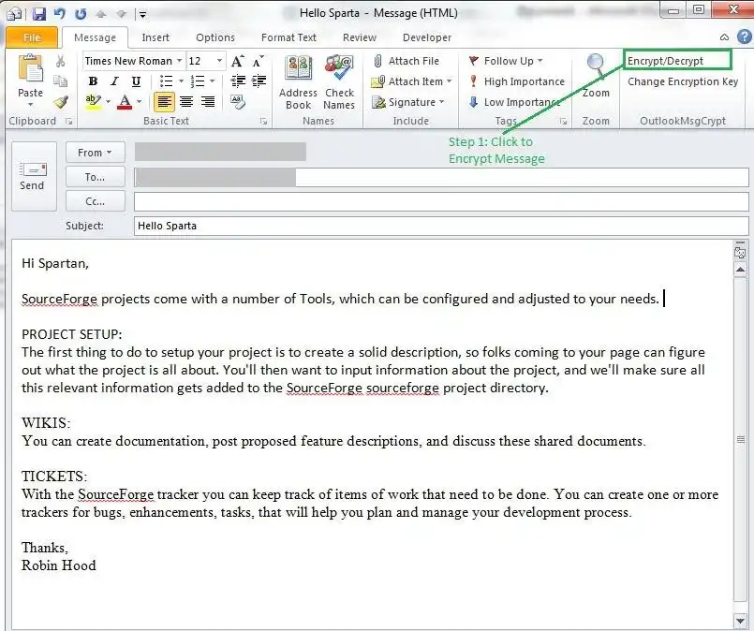Screen dimensions: 754x631
Task: Open highlight color dropdown arrow
Action: pos(109,101)
